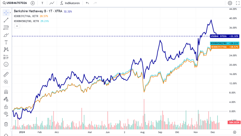Click the 32.32% value in the legend
Image resolution: width=241 pixels, height=136 pixels.
point(68,11)
